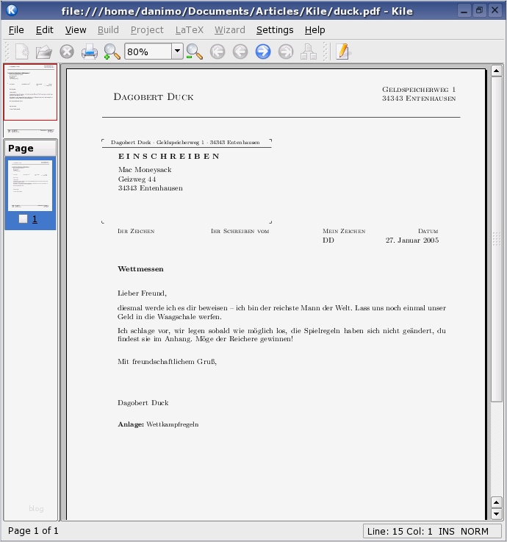Screen dimensions: 507x542
Task: Restore the Kile window size
Action: (479, 10)
